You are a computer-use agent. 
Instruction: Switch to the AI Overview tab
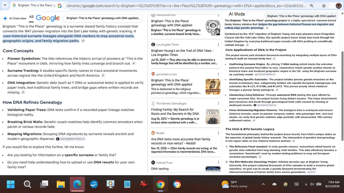(x=15, y=18)
